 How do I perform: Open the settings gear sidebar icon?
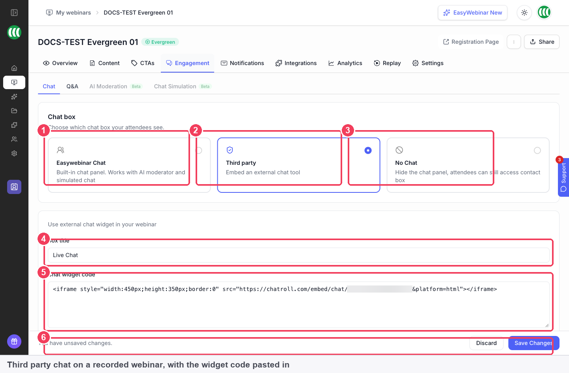tap(14, 153)
